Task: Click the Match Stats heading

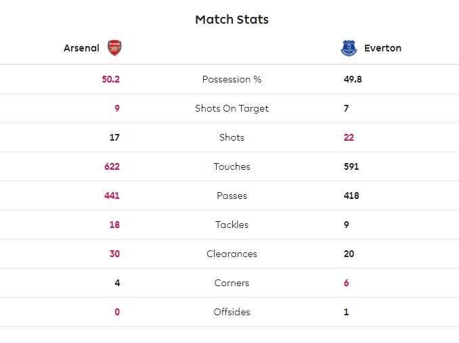Action: (x=232, y=20)
